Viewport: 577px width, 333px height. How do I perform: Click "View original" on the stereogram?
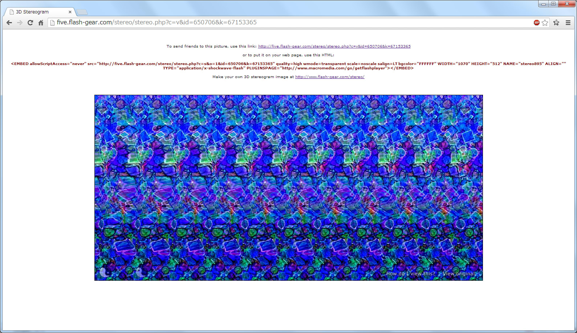pyautogui.click(x=459, y=274)
